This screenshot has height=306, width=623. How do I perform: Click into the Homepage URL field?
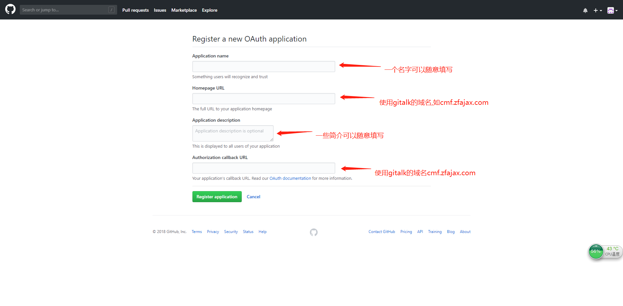[263, 99]
